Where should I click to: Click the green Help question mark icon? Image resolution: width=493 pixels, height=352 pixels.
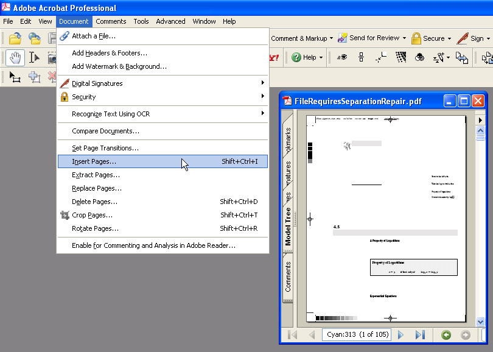pos(296,57)
